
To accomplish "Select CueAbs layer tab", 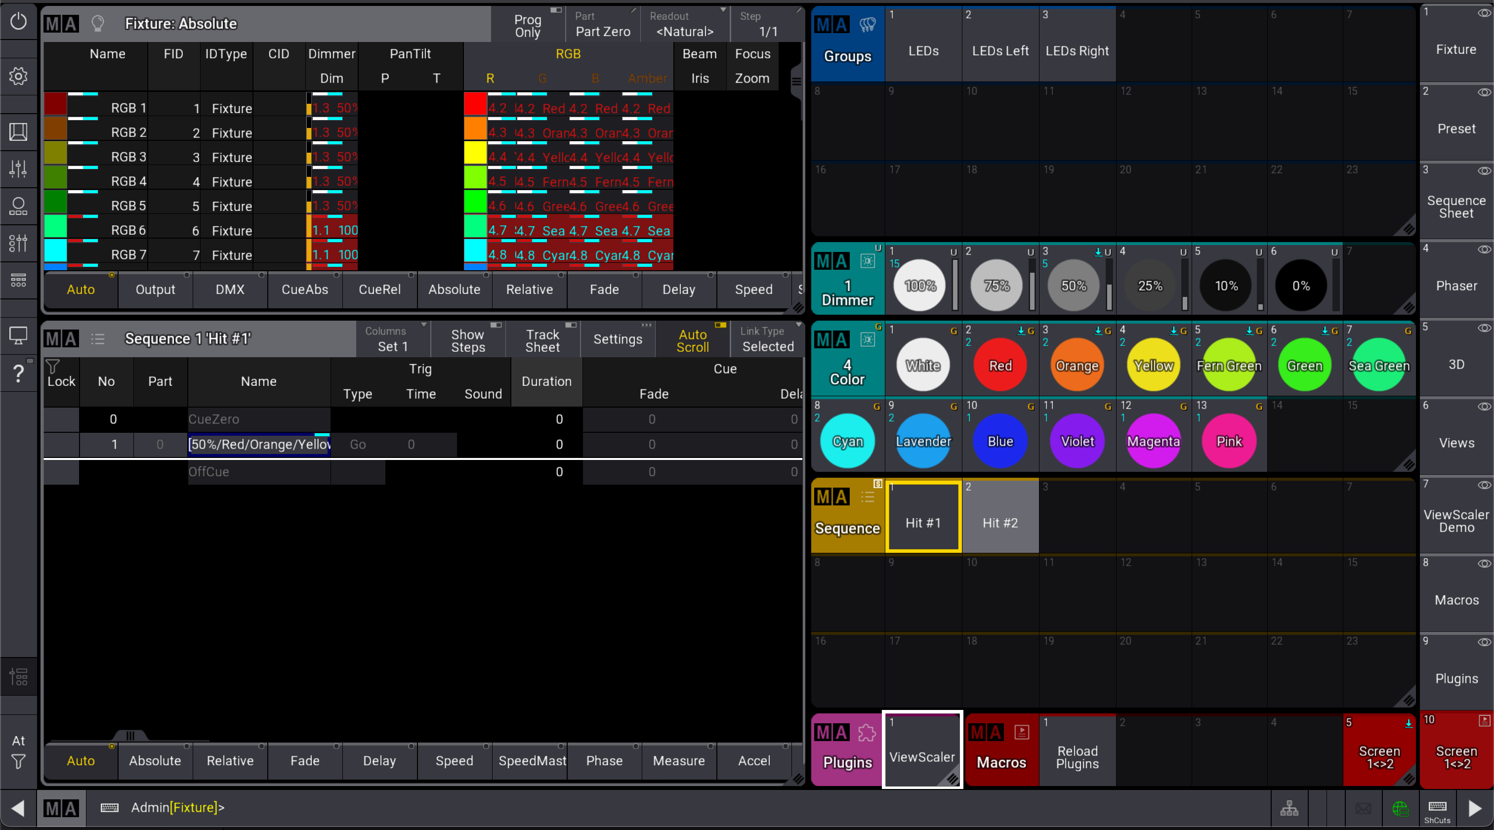I will [x=305, y=290].
